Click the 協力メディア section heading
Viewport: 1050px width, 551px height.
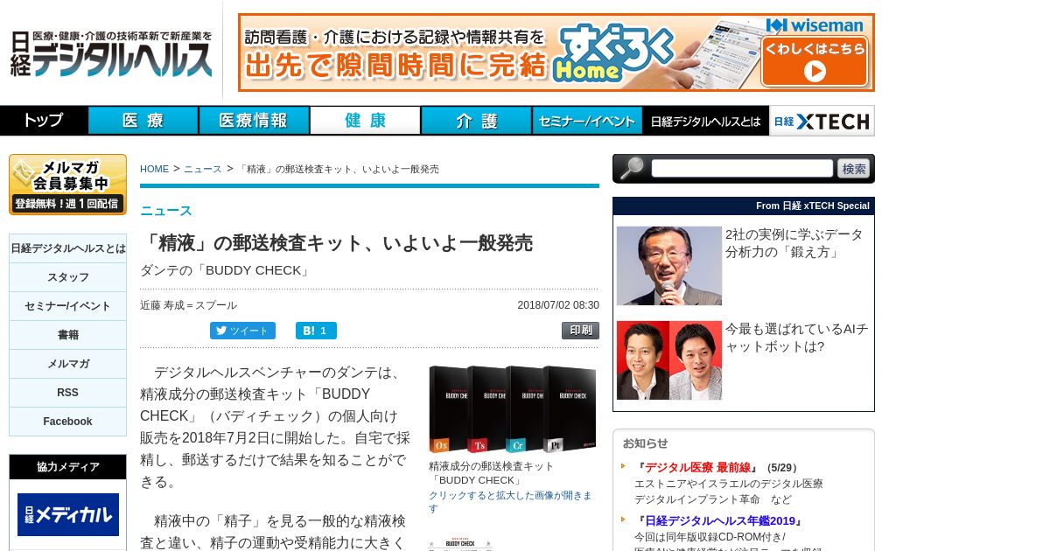pyautogui.click(x=68, y=467)
